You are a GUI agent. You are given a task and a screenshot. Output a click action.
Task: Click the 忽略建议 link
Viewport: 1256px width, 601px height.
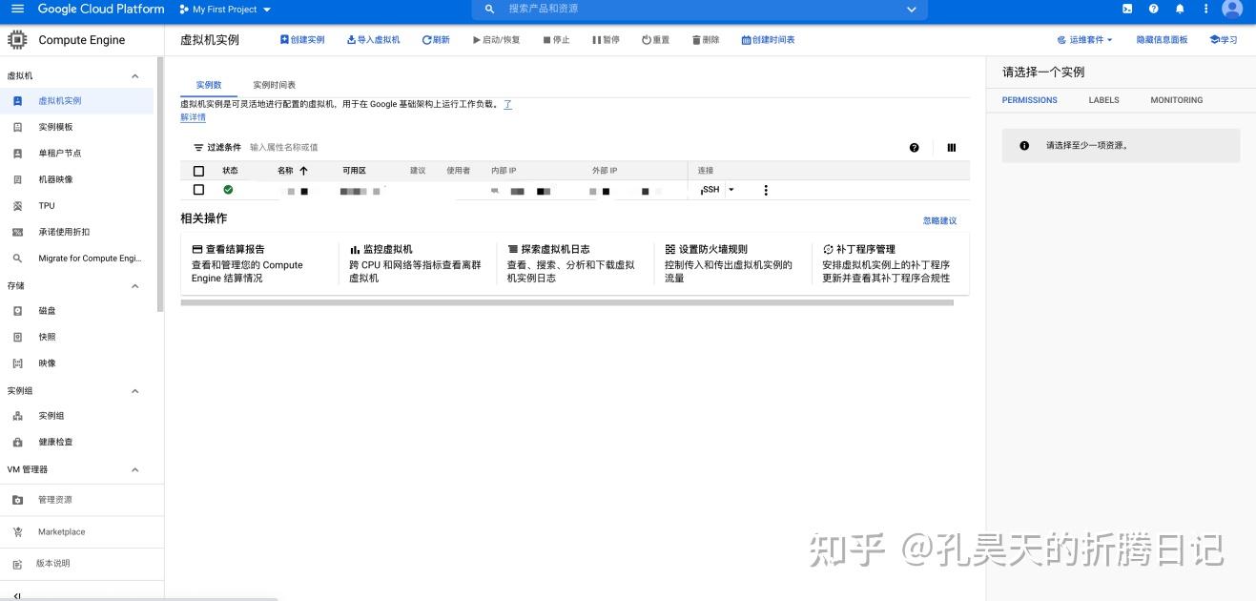(x=939, y=220)
